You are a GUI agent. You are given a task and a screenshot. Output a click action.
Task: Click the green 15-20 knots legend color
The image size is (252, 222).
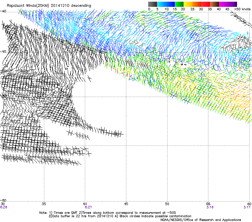tap(179, 4)
